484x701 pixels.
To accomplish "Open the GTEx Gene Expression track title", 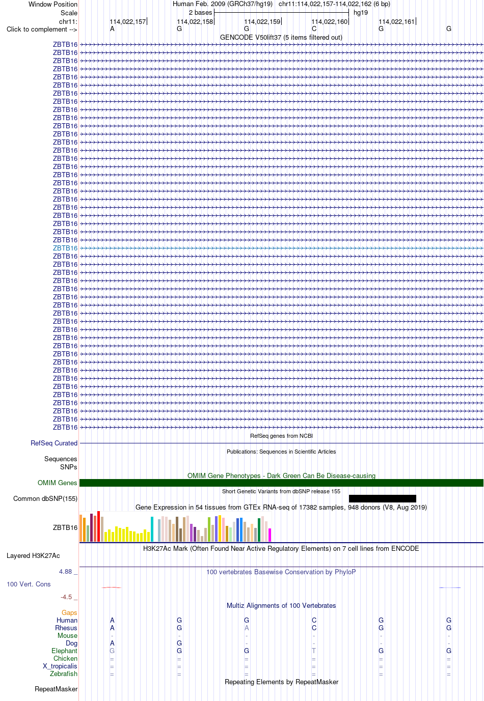I will (281, 507).
